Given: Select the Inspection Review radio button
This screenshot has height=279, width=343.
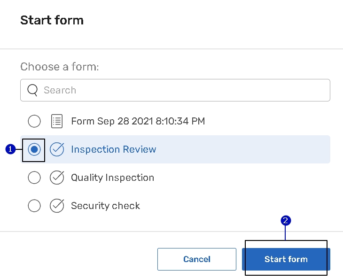Looking at the screenshot, I should (x=34, y=149).
